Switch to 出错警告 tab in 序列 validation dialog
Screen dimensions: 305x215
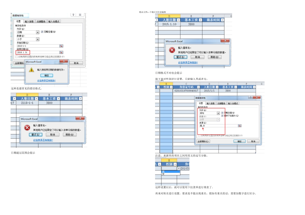[x=221, y=104]
